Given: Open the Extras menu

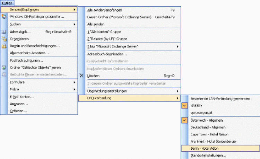Looking at the screenshot, I should click(6, 3).
